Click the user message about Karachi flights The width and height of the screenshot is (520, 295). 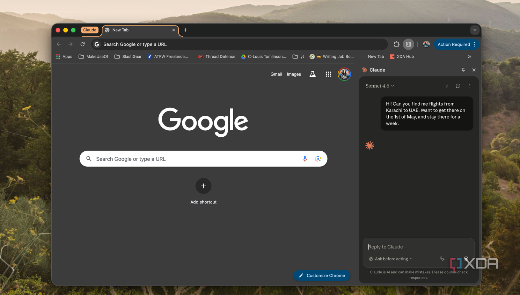tap(427, 114)
